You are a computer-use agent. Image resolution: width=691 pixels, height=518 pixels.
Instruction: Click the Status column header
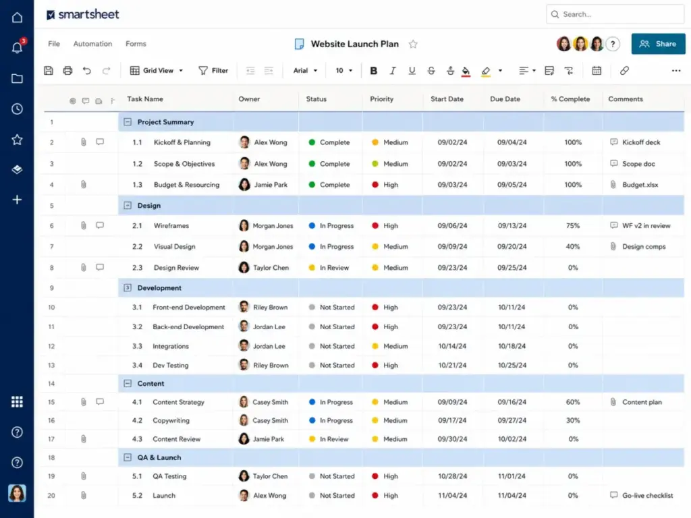[316, 99]
